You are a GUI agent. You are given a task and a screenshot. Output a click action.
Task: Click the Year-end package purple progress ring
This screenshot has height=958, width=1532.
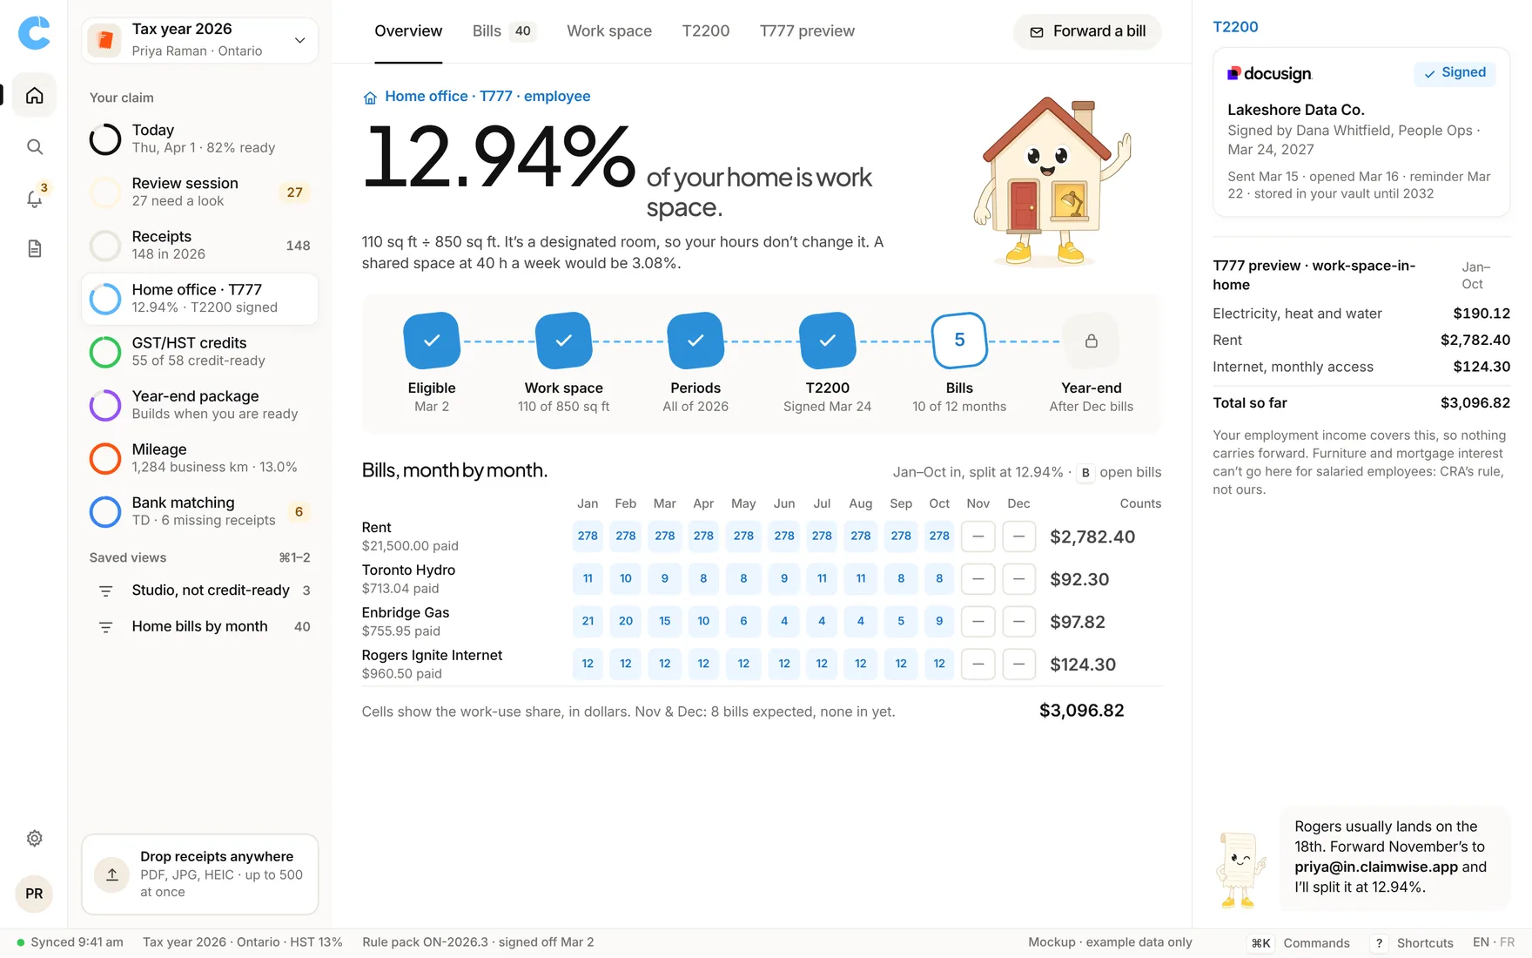click(105, 405)
